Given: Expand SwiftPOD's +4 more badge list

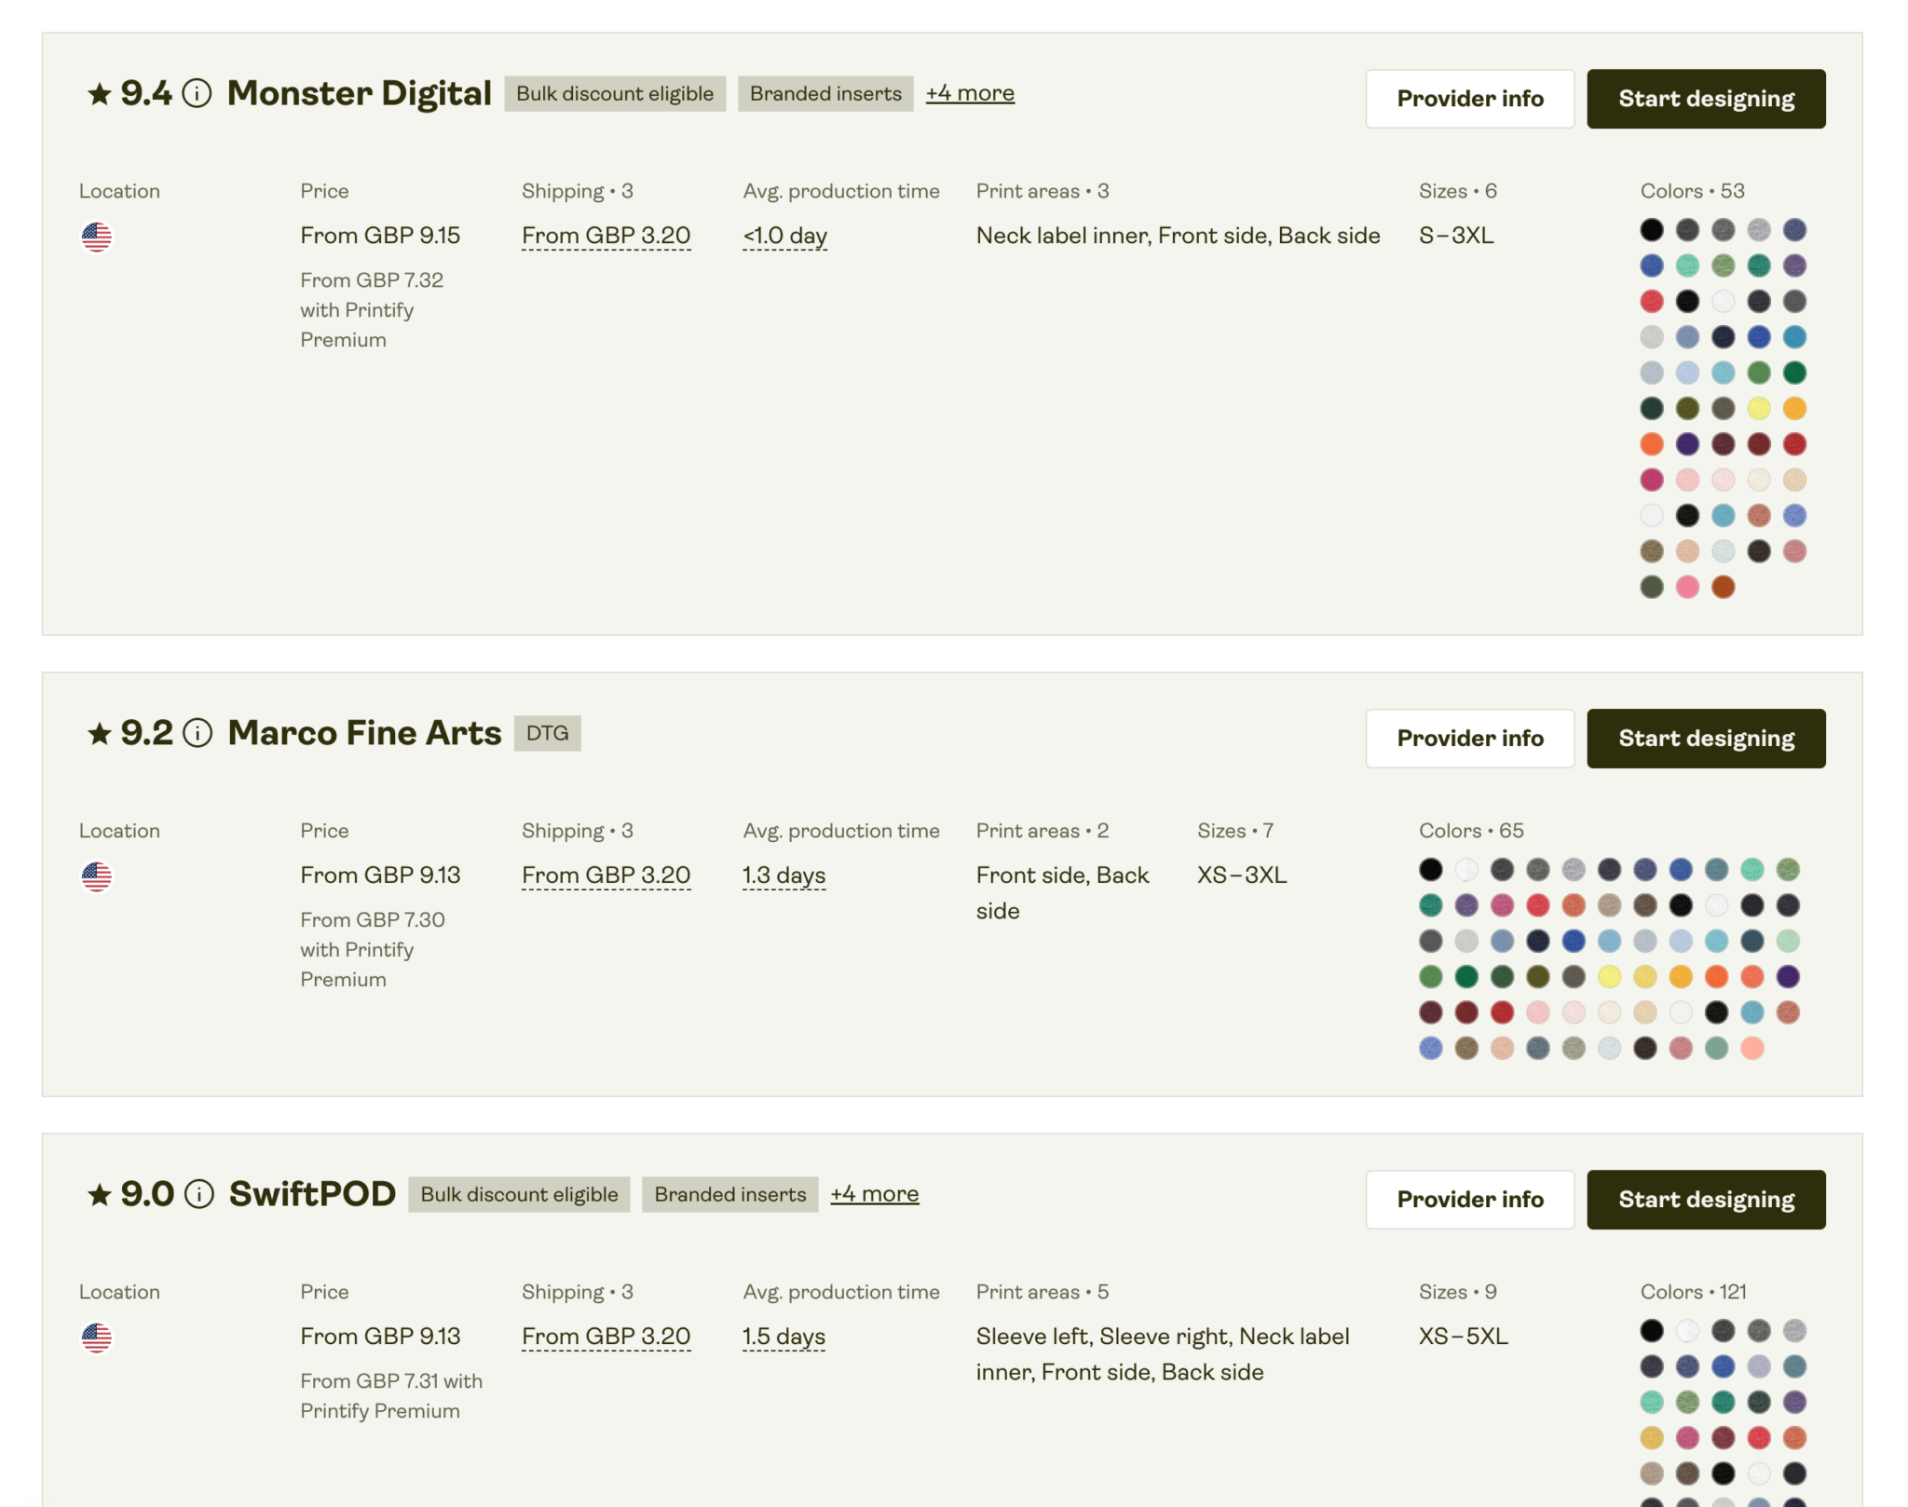Looking at the screenshot, I should click(x=874, y=1193).
